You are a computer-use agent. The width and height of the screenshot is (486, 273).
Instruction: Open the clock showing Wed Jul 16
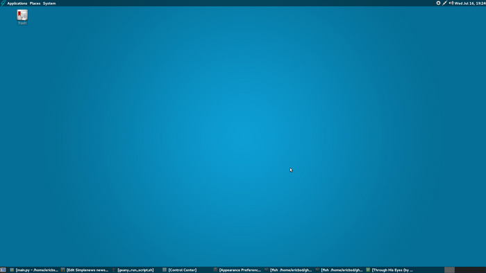point(470,3)
